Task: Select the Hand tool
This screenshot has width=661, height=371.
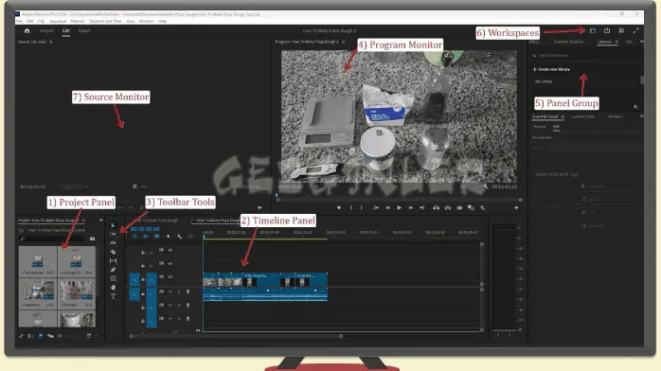Action: click(113, 287)
